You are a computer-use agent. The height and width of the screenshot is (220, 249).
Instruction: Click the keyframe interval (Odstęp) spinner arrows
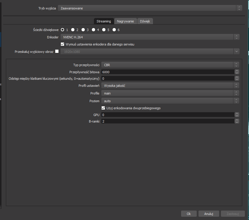[237, 79]
